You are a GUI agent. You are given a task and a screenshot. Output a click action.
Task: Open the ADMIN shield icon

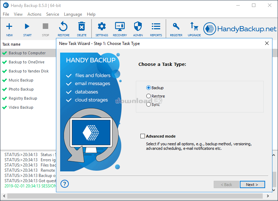(138, 26)
